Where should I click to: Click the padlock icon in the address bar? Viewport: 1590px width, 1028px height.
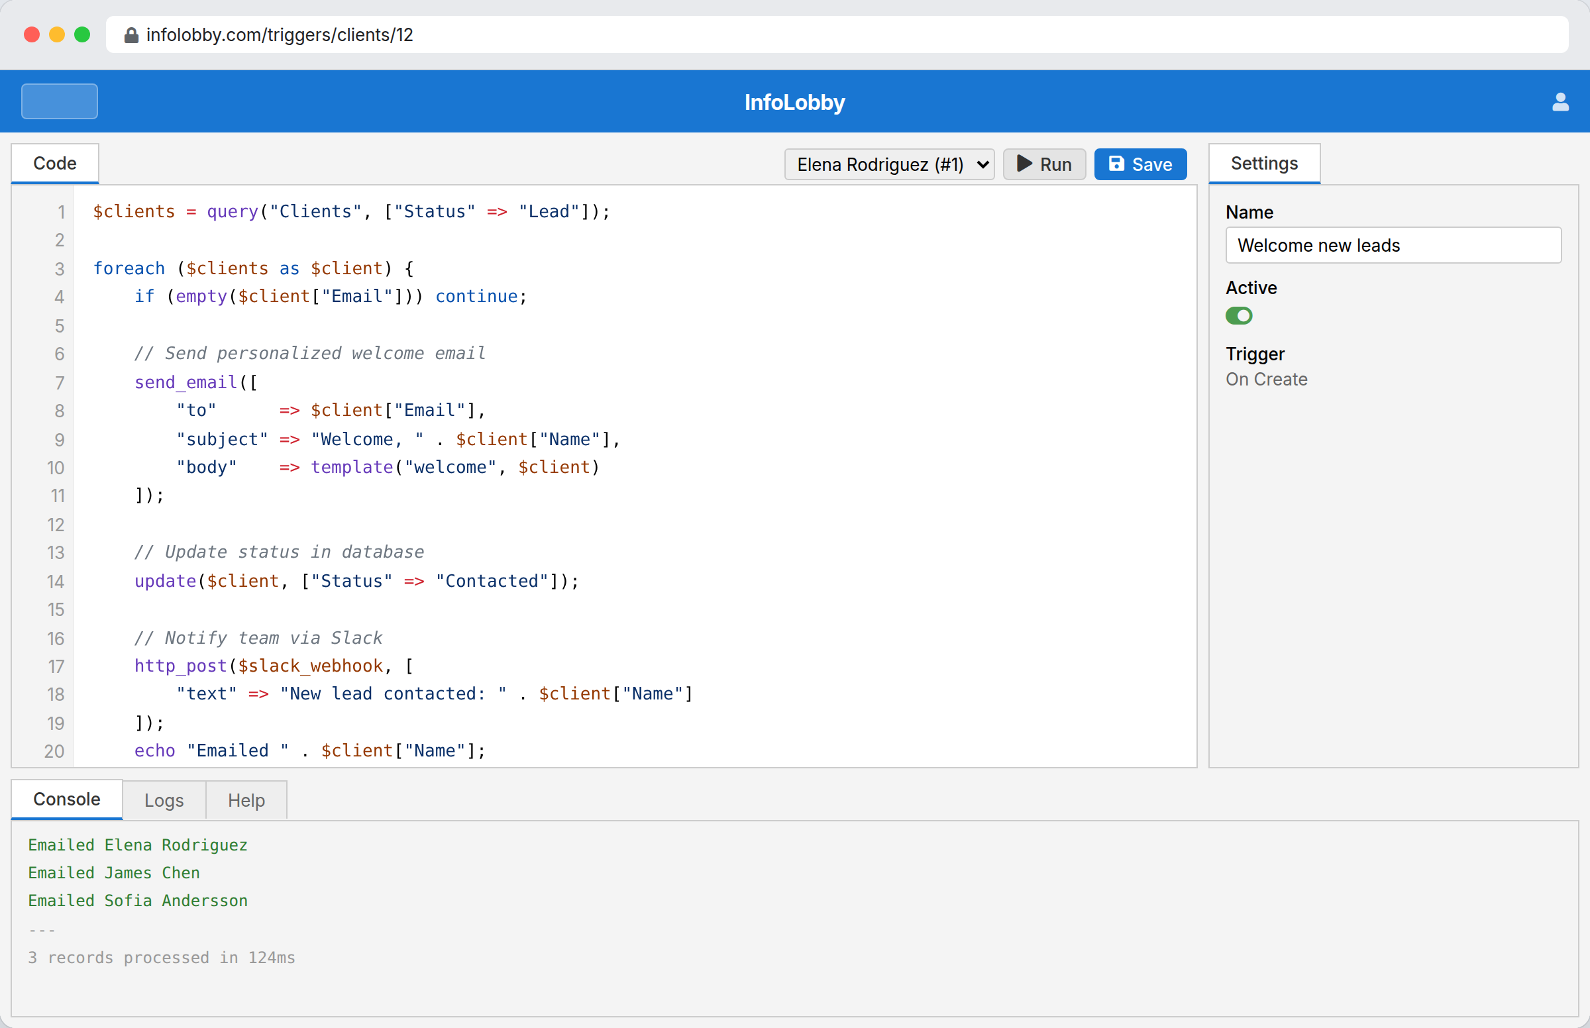(131, 34)
